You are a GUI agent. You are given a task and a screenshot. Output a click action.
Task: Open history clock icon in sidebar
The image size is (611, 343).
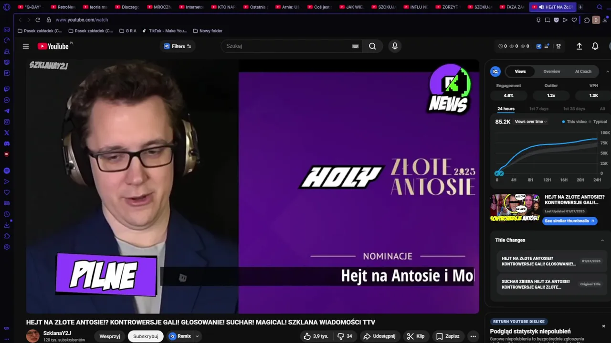pyautogui.click(x=7, y=214)
